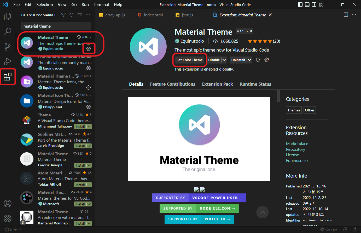
Task: Refresh the extensions marketplace list
Action: click(71, 15)
